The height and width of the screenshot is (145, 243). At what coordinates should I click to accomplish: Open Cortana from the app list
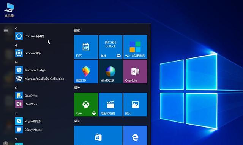click(30, 36)
